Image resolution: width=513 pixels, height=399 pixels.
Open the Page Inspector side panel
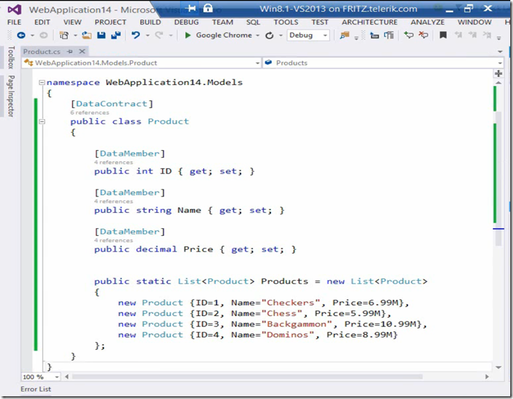(11, 96)
